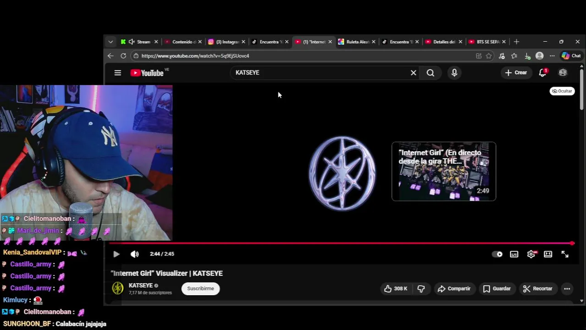
Task: Open YouTube hamburger guide menu
Action: (118, 72)
